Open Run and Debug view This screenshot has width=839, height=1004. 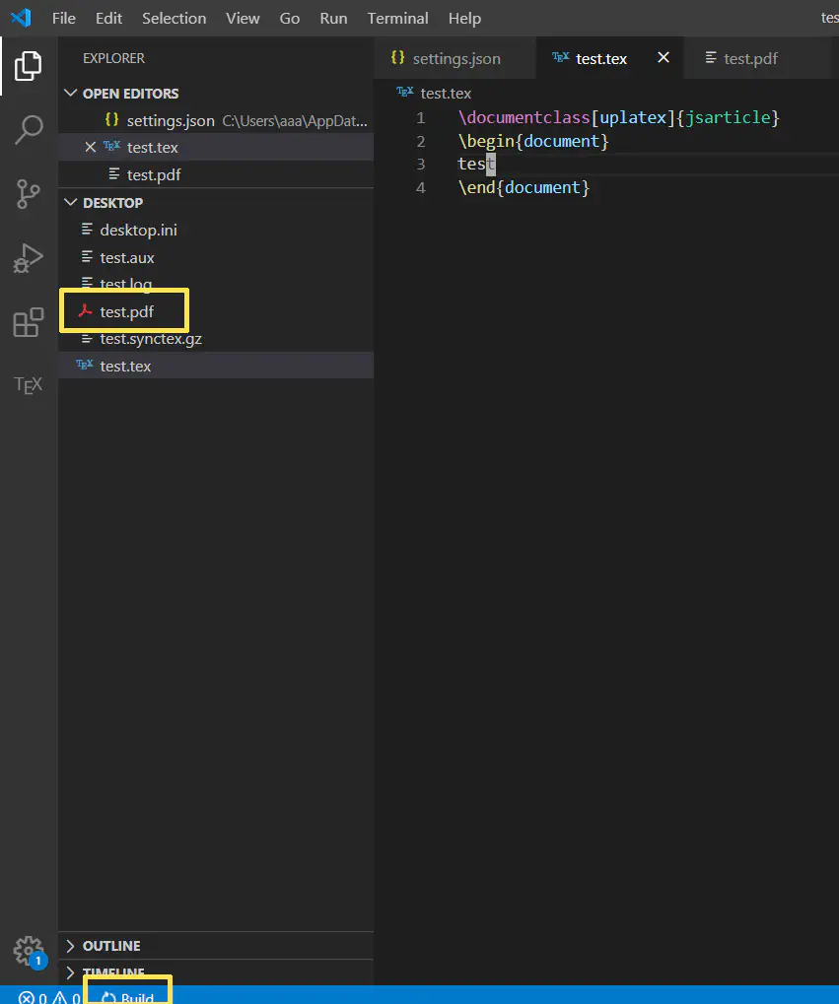pyautogui.click(x=28, y=257)
